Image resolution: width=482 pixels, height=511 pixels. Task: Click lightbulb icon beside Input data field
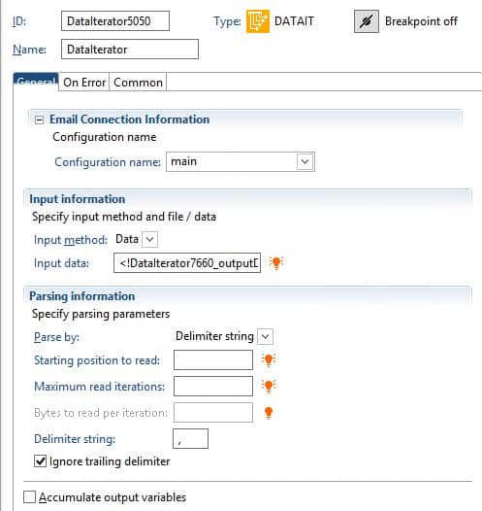point(276,262)
